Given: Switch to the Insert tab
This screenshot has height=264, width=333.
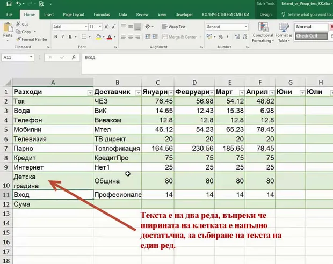Looking at the screenshot, I should (49, 14).
